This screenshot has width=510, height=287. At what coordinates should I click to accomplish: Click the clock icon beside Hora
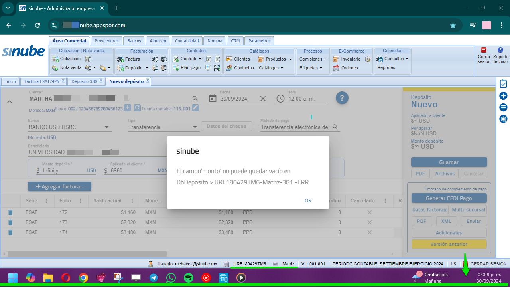point(281,99)
